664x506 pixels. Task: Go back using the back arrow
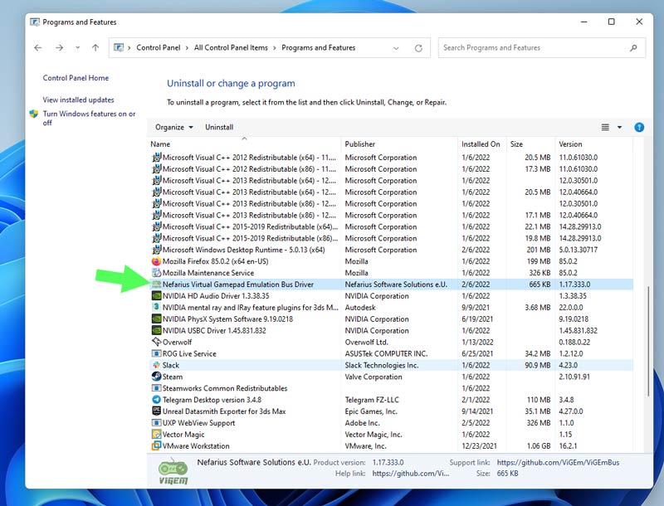pyautogui.click(x=38, y=48)
